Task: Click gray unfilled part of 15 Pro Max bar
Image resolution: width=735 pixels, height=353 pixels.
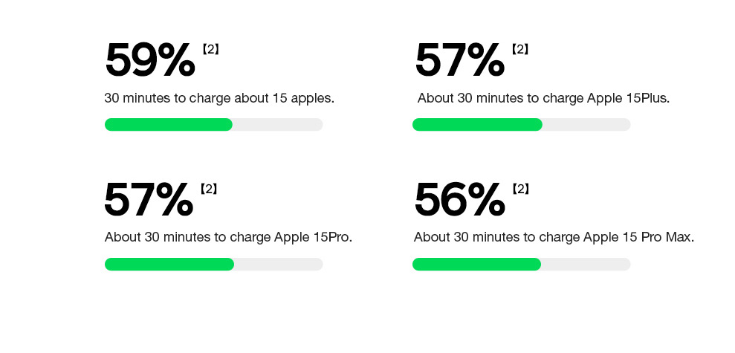Action: click(x=586, y=265)
